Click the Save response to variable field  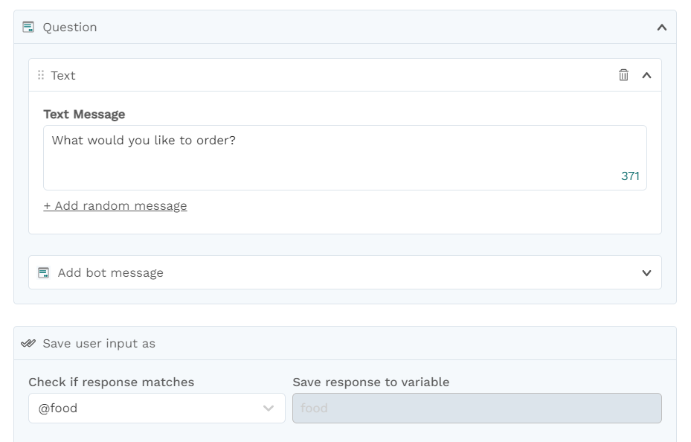477,408
